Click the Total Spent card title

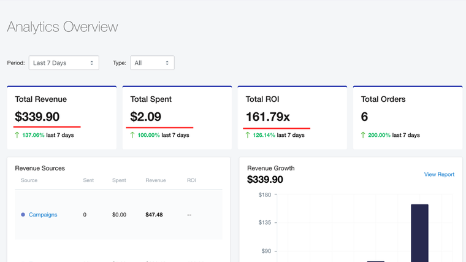point(151,99)
